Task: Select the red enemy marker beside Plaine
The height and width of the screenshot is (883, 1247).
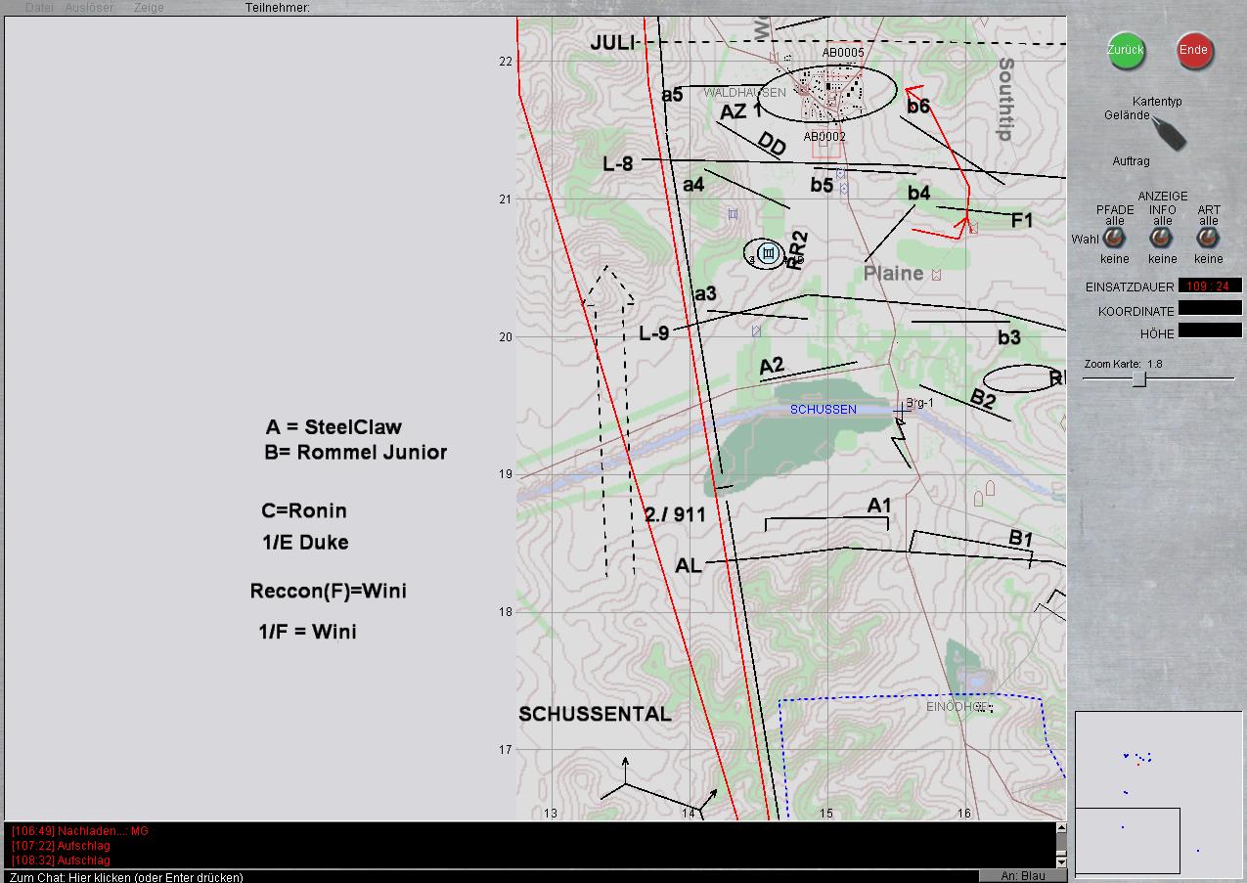Action: coord(937,275)
